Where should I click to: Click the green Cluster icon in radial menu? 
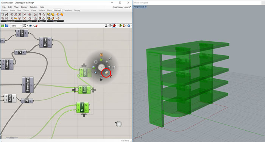pos(101,60)
